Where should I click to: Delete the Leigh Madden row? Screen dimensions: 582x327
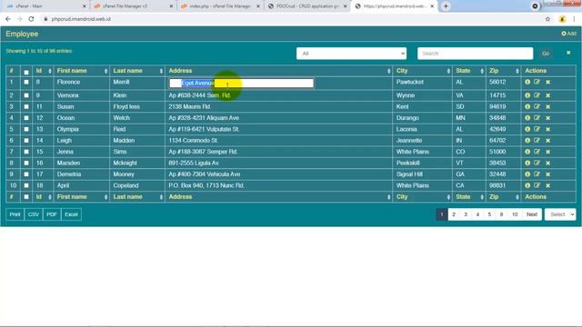click(547, 141)
